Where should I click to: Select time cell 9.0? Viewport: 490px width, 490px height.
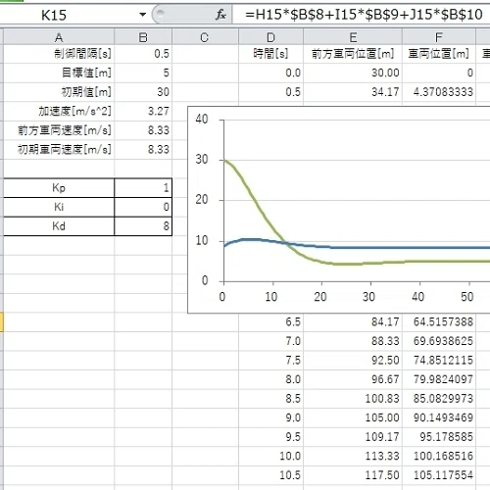click(x=270, y=417)
